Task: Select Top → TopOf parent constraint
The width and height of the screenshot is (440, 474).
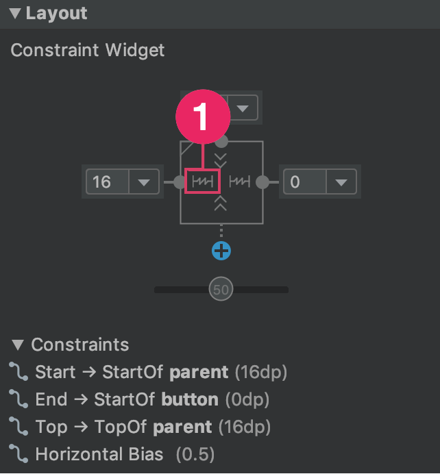Action: coord(140,427)
